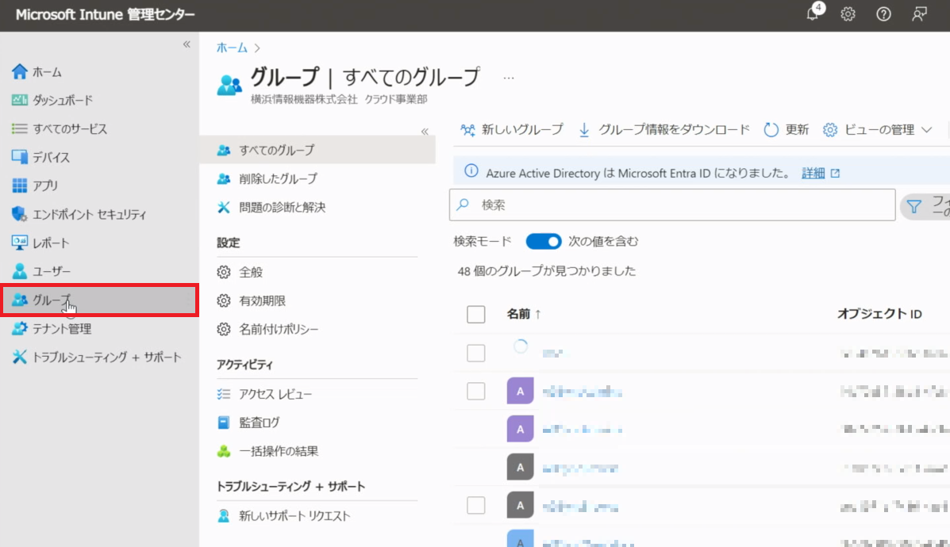This screenshot has height=547, width=950.
Task: Click the audit log book icon
Action: coord(224,423)
